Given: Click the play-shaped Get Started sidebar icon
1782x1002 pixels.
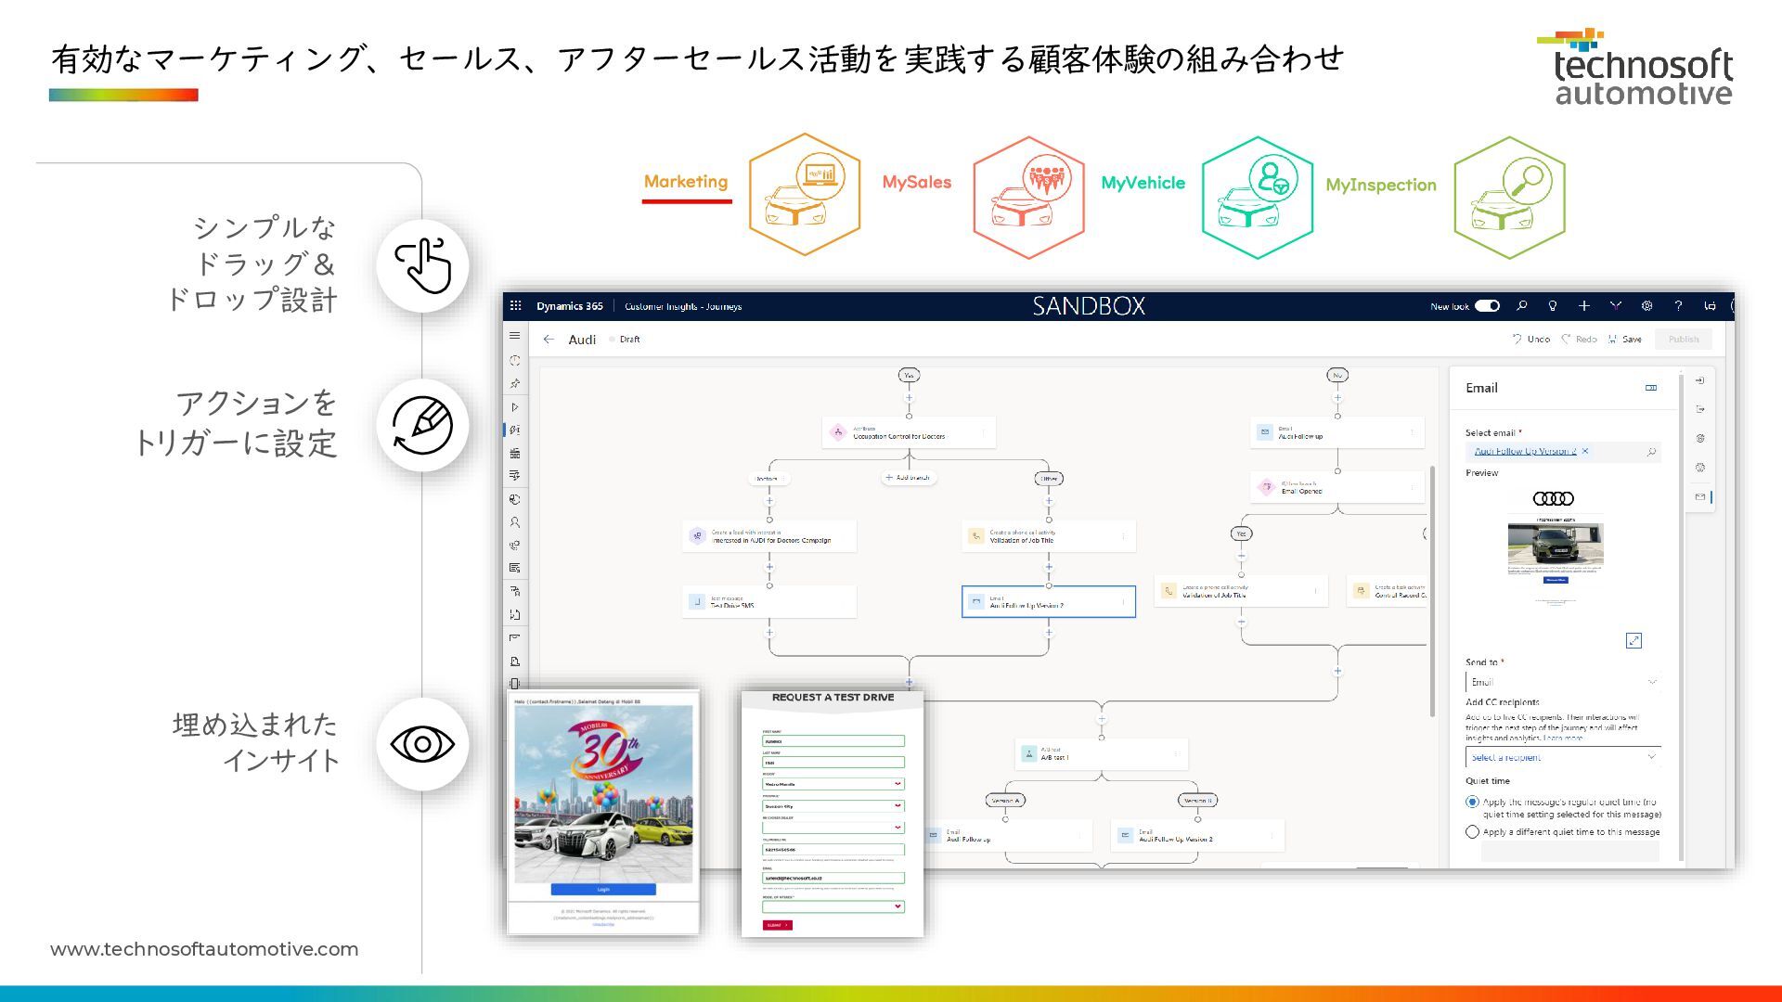Looking at the screenshot, I should click(515, 407).
